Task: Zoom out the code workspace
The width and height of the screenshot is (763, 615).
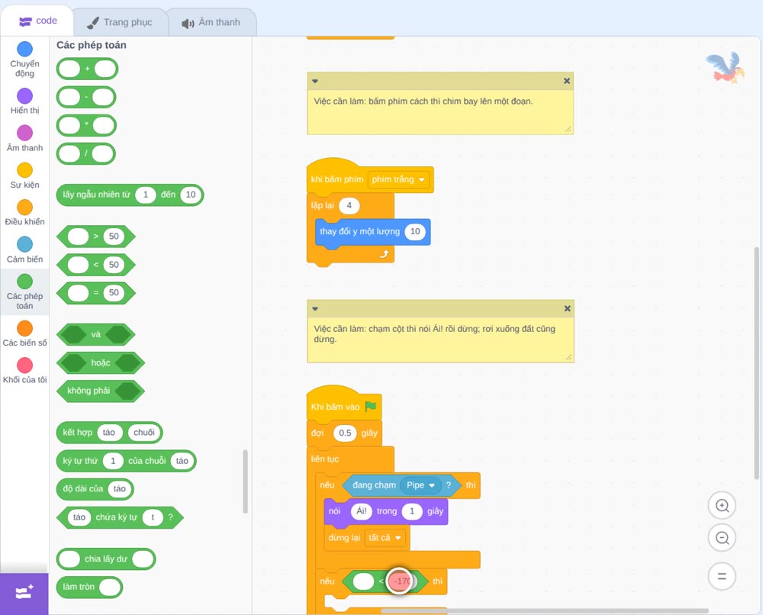Action: point(722,538)
